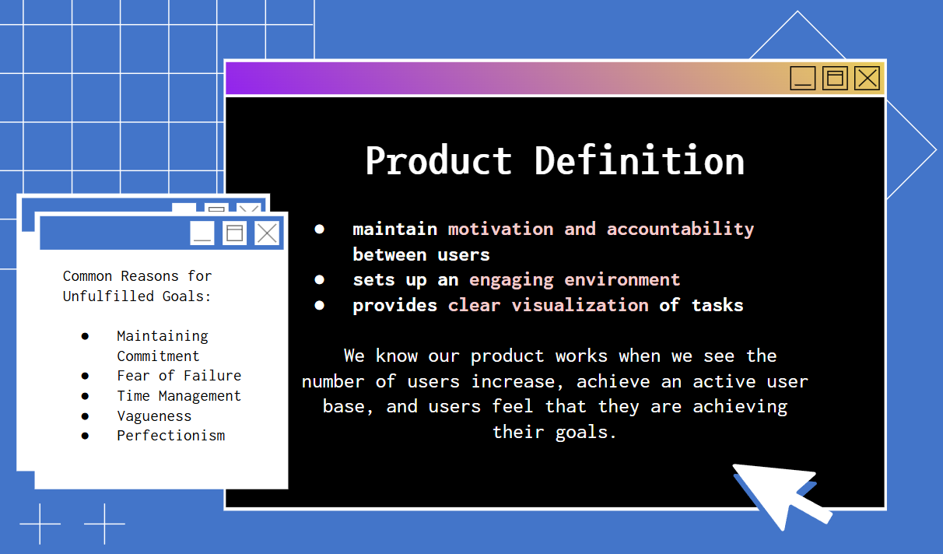The height and width of the screenshot is (554, 943).
Task: Expand the 'Time Management' list item
Action: 84,395
